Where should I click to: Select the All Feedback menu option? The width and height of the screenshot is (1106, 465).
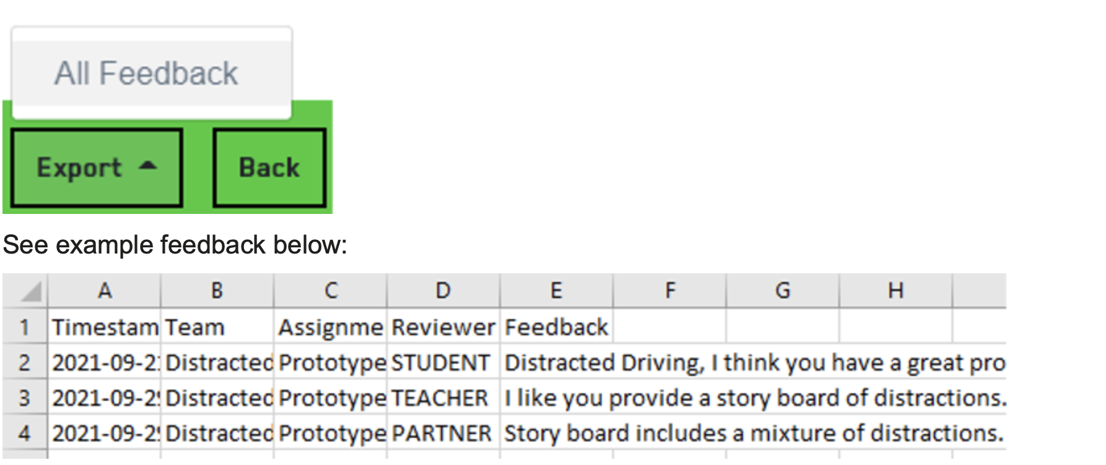(x=146, y=74)
